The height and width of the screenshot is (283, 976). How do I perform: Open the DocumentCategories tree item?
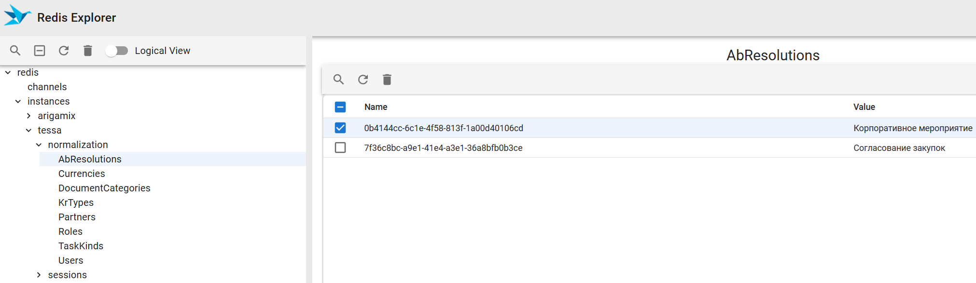[x=104, y=188]
